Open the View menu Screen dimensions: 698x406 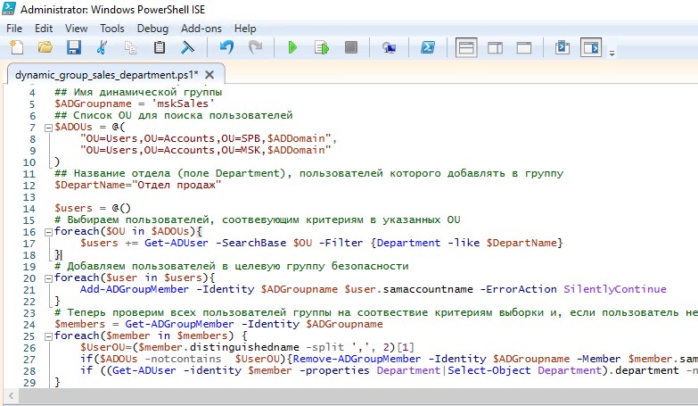pyautogui.click(x=76, y=29)
